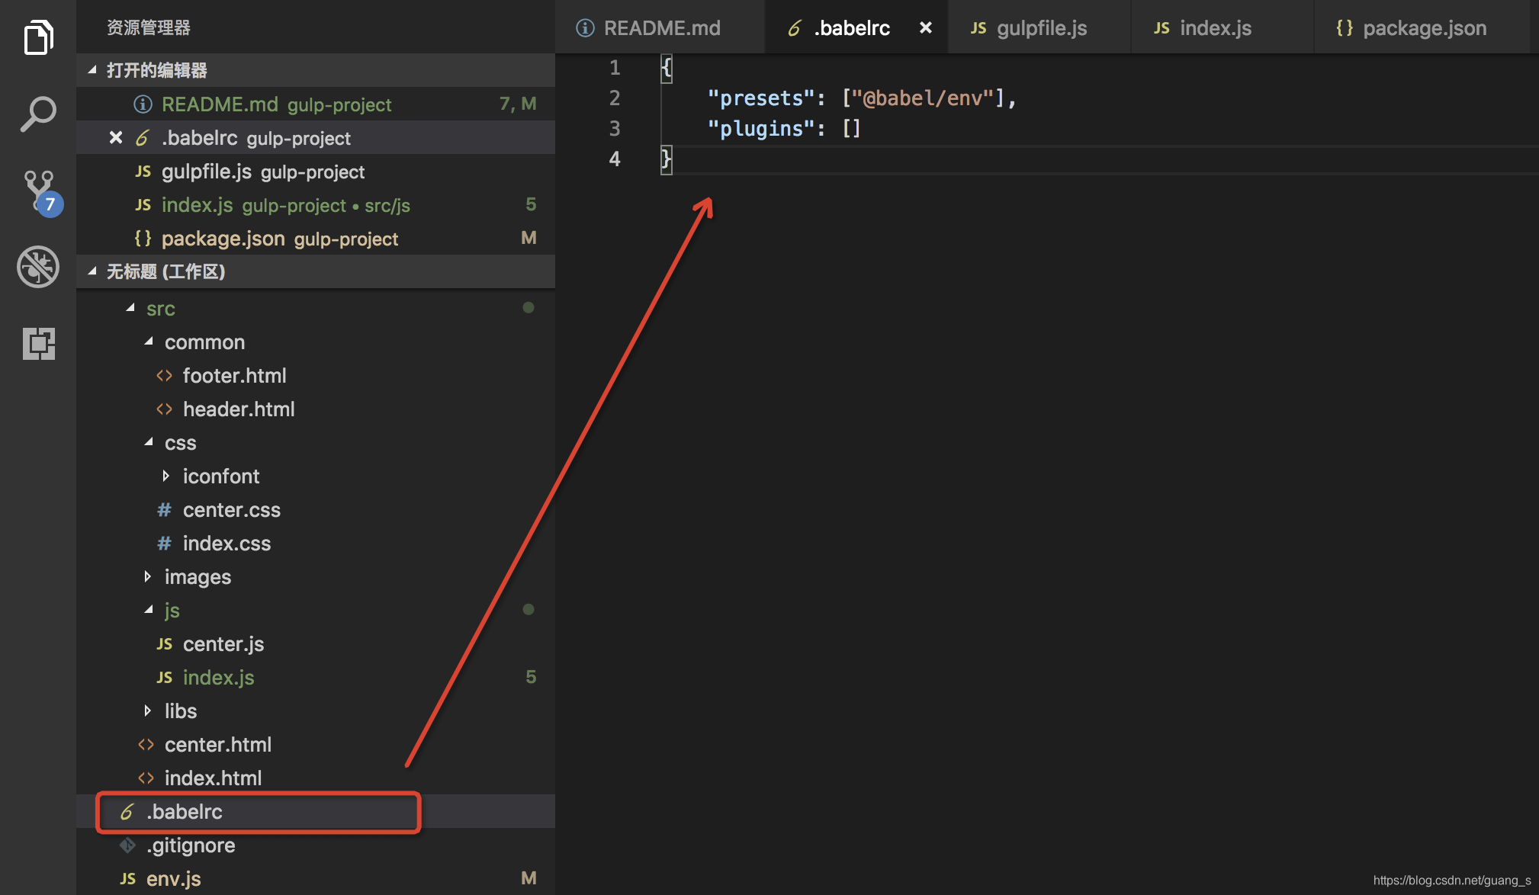1539x895 pixels.
Task: Click HTML icon beside index.html
Action: pyautogui.click(x=146, y=778)
